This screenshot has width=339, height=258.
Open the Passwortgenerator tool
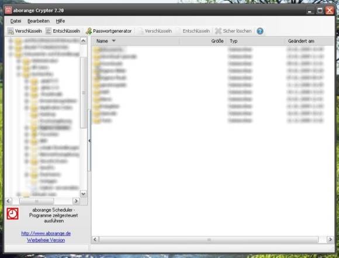click(109, 31)
